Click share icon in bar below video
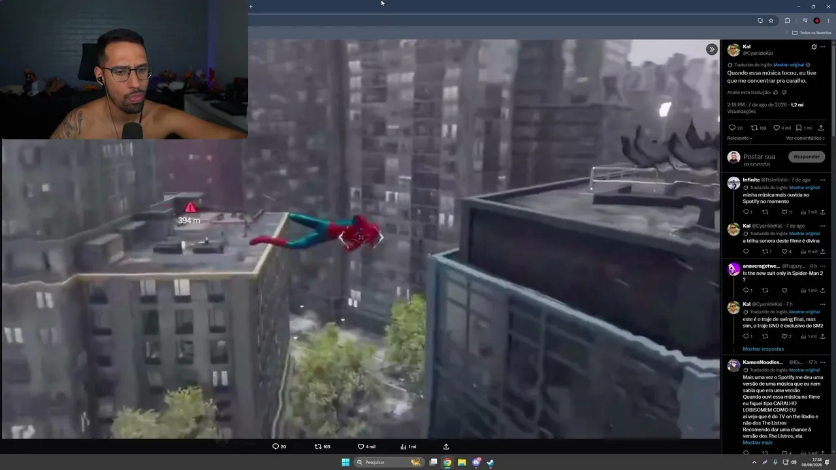 tap(446, 446)
